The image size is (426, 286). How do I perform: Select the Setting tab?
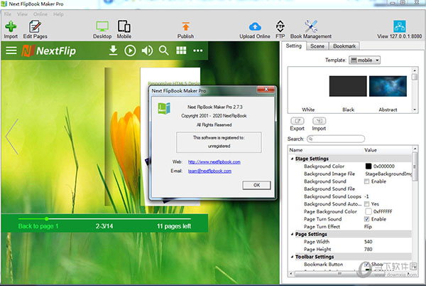(294, 46)
